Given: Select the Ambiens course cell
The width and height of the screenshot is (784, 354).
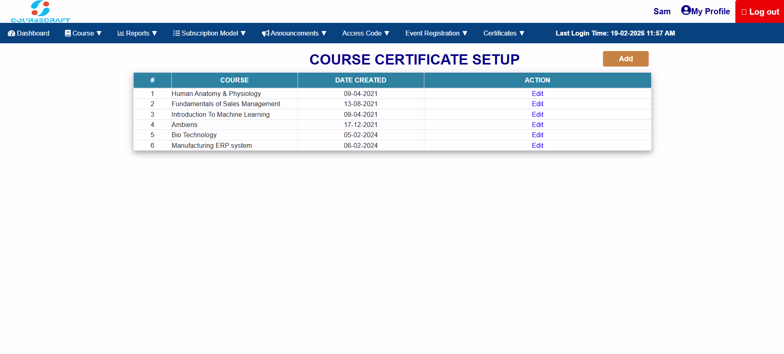Looking at the screenshot, I should click(x=234, y=125).
